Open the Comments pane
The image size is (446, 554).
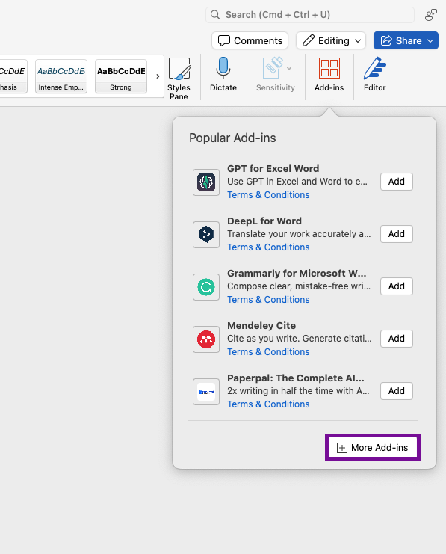[250, 40]
